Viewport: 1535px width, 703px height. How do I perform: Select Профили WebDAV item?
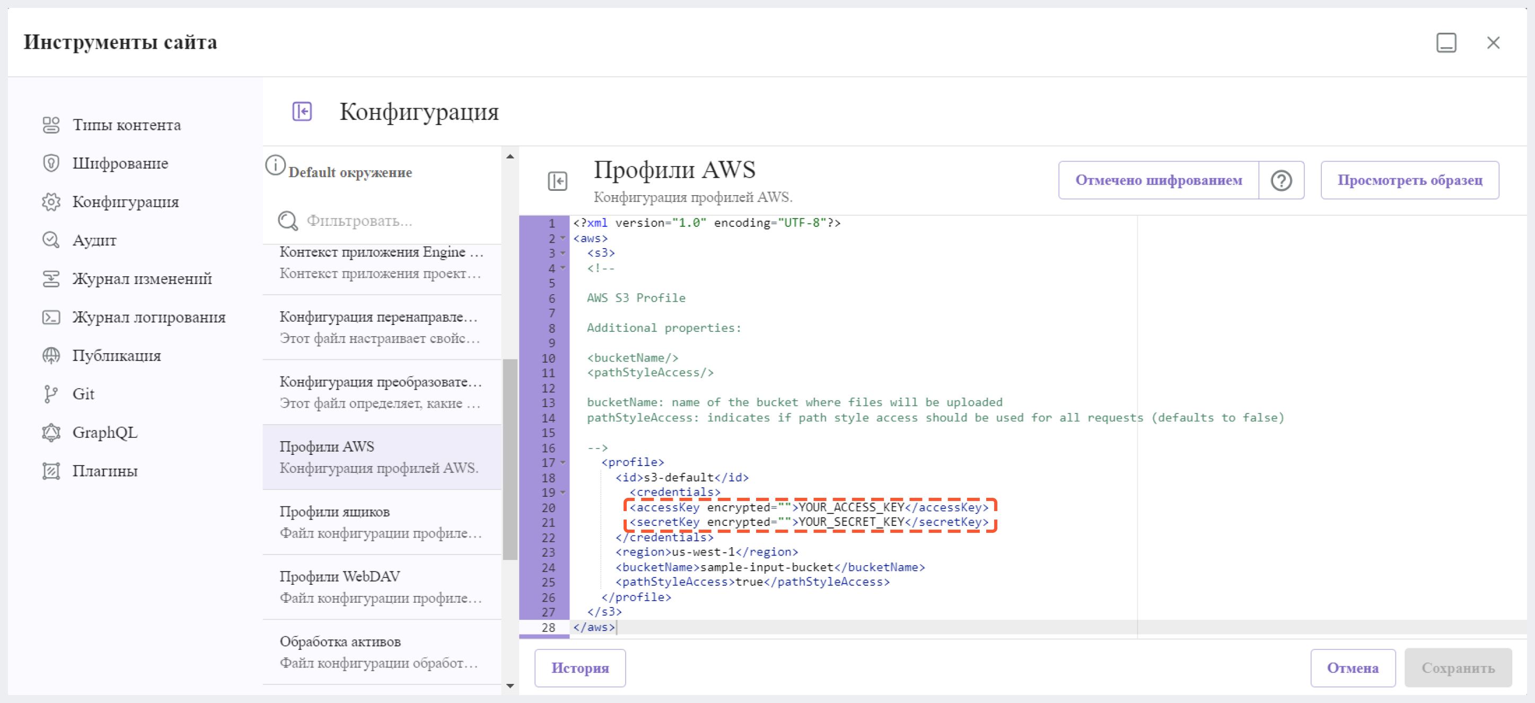381,587
